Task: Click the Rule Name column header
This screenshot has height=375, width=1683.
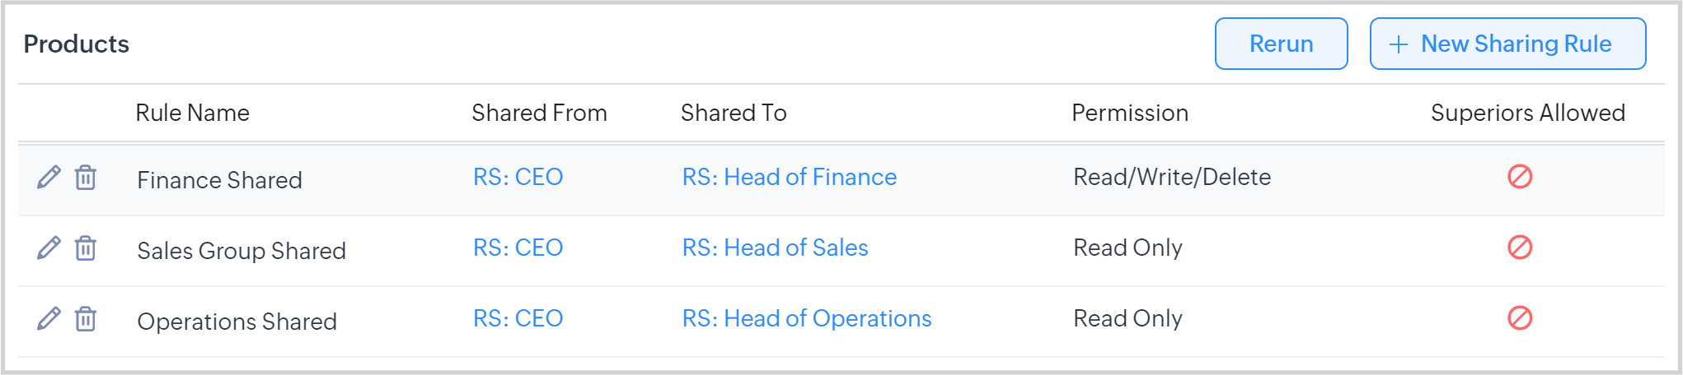Action: pos(192,113)
